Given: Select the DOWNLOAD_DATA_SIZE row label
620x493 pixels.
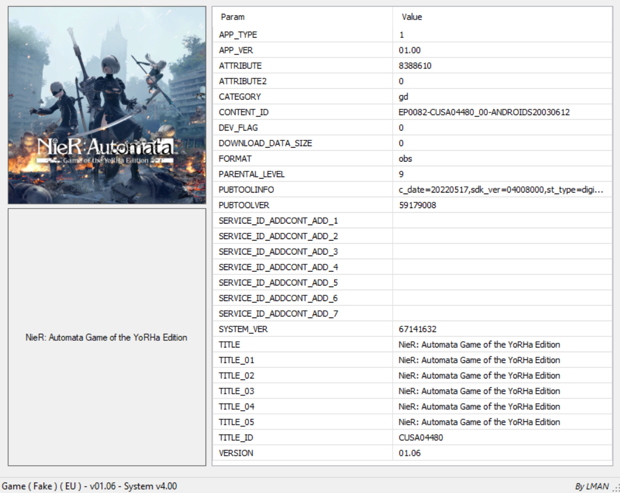Looking at the screenshot, I should click(x=266, y=143).
